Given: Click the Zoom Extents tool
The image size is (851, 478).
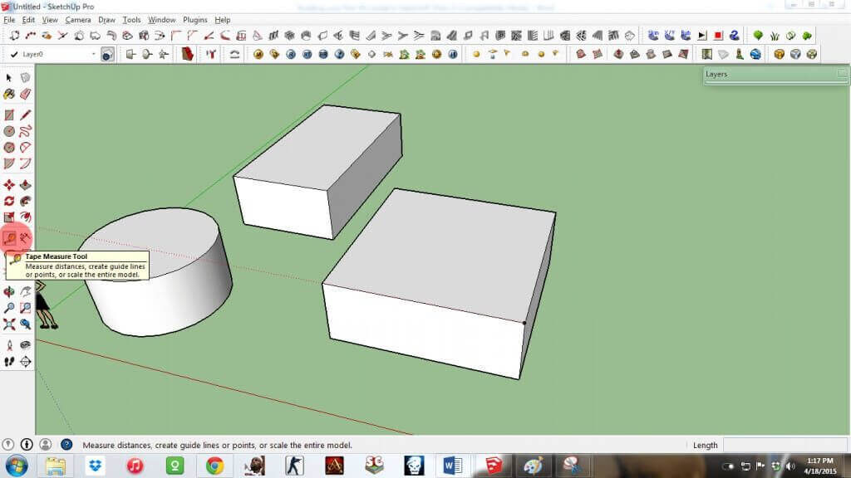Looking at the screenshot, I should coord(9,324).
